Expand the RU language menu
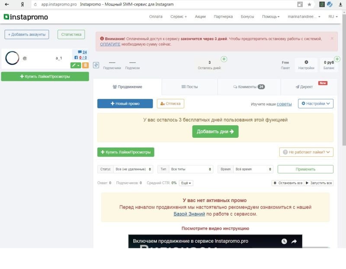 pyautogui.click(x=333, y=17)
